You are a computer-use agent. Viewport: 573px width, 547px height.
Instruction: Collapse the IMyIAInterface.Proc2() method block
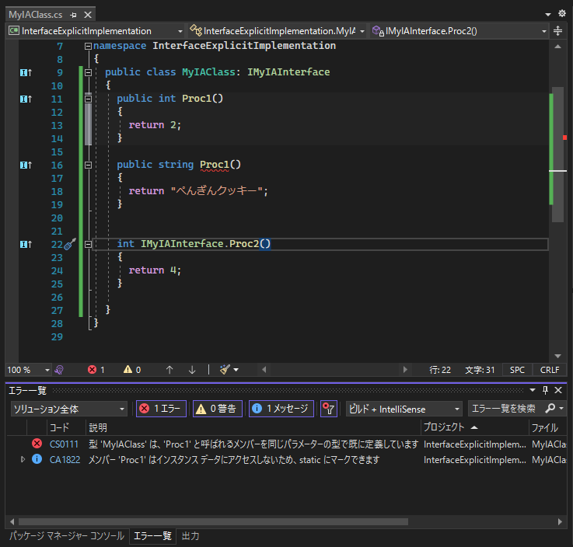pos(88,244)
